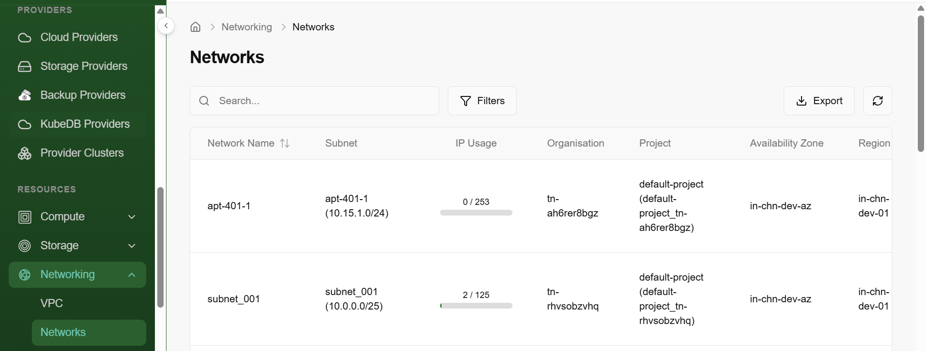Open the VPC submenu item
This screenshot has width=926, height=351.
[52, 303]
